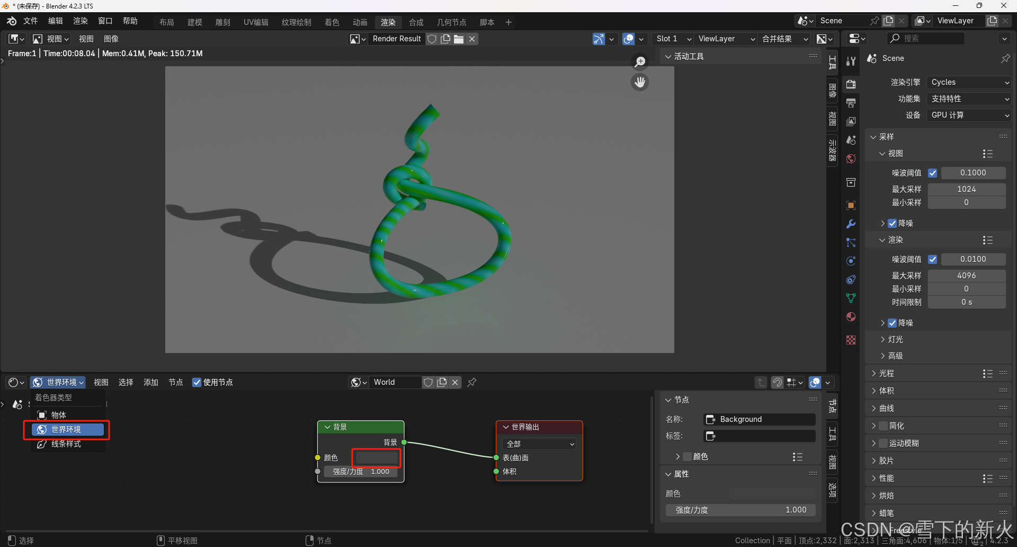Open the 合并结果 pass dropdown
This screenshot has height=547, width=1017.
[x=784, y=39]
